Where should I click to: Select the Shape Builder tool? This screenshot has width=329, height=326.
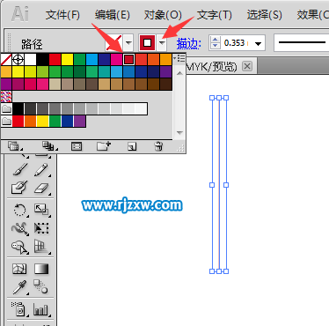pyautogui.click(x=20, y=247)
